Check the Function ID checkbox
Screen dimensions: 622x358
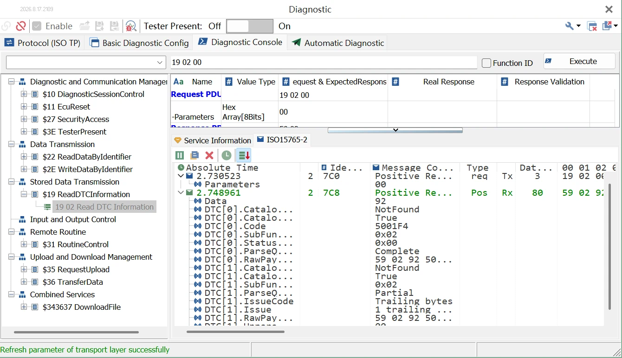click(486, 63)
